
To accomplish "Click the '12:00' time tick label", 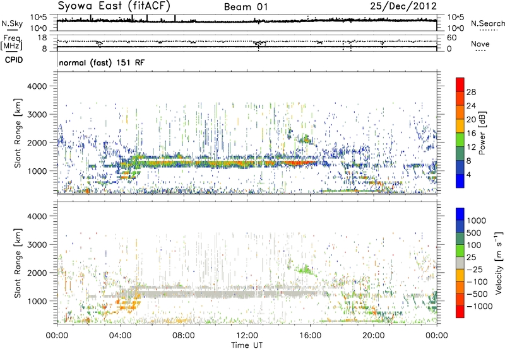I will coord(247,336).
